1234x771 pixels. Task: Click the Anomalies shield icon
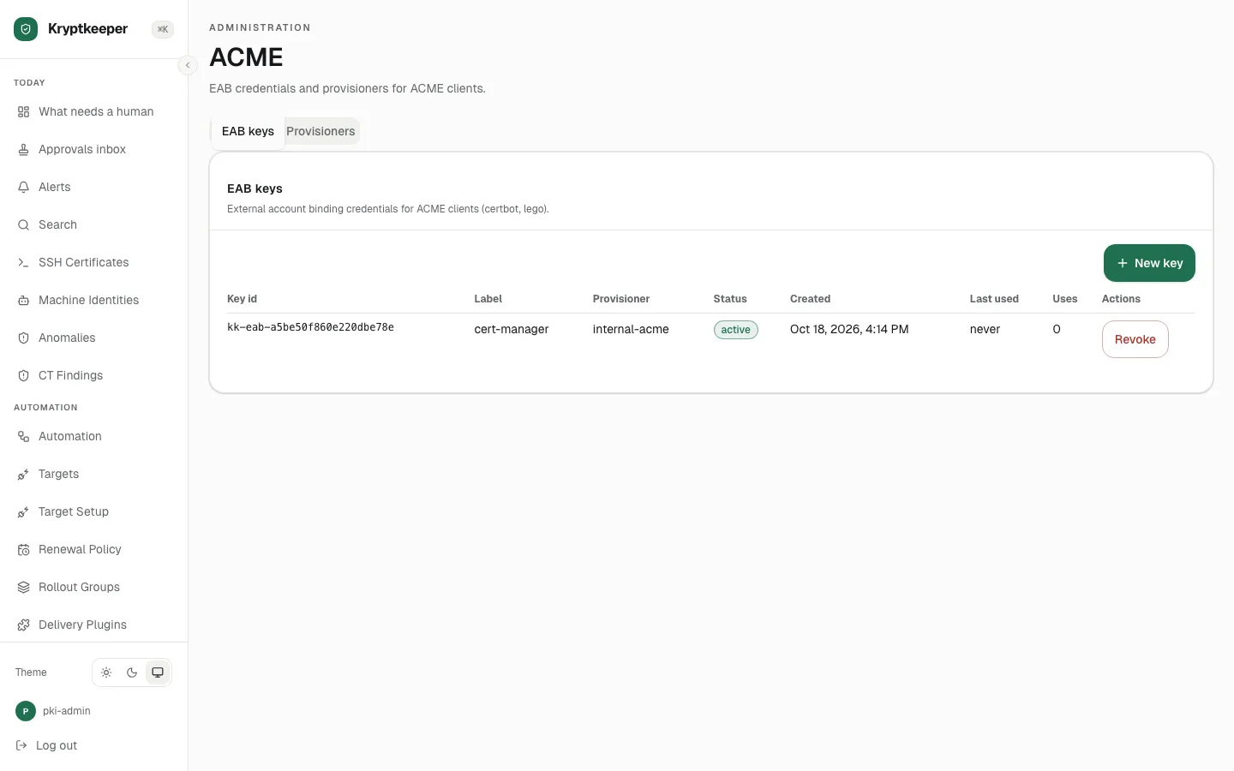coord(24,338)
